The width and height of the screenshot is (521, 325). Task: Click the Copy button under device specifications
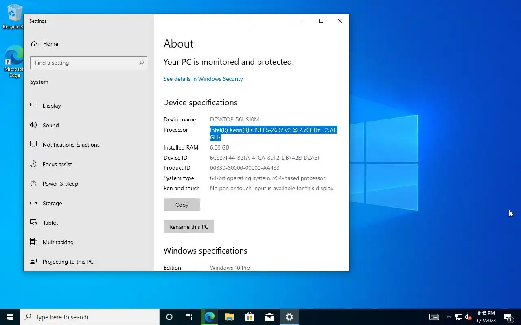pyautogui.click(x=182, y=205)
